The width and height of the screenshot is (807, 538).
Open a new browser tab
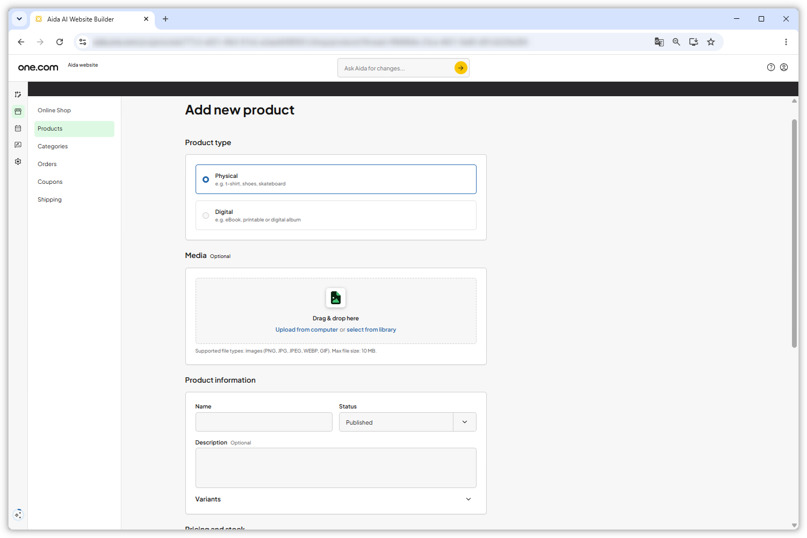pyautogui.click(x=165, y=19)
